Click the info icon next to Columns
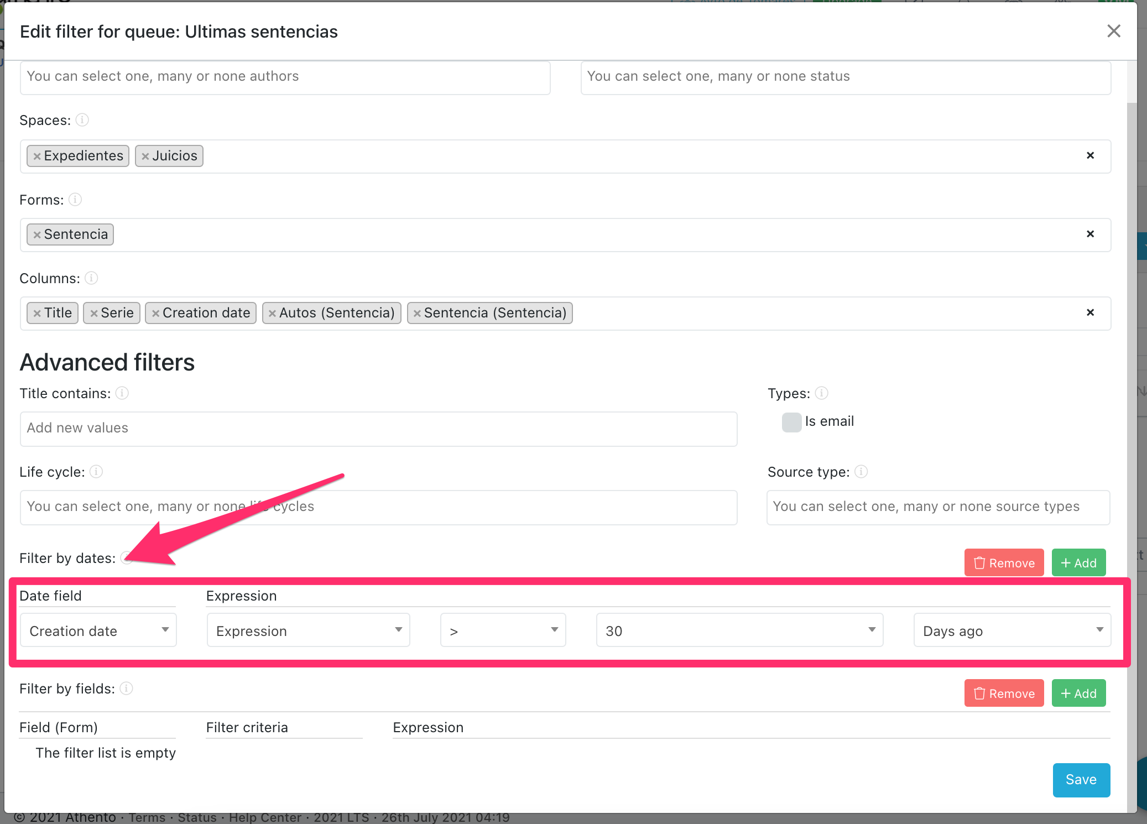Image resolution: width=1147 pixels, height=824 pixels. 91,278
